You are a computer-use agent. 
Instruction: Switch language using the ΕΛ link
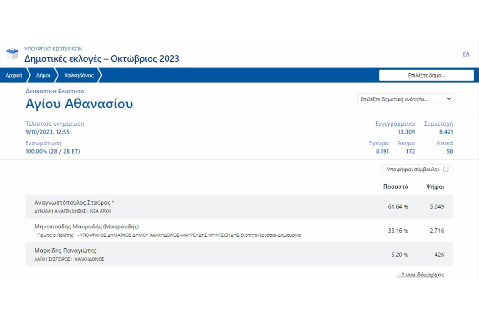pyautogui.click(x=466, y=55)
